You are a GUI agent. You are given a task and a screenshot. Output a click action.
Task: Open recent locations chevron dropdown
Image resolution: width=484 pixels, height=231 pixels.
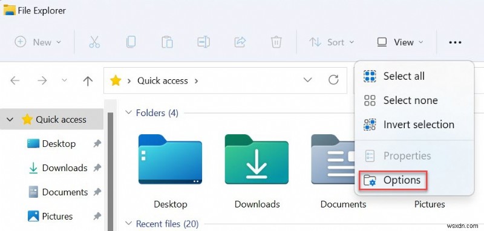(x=64, y=80)
